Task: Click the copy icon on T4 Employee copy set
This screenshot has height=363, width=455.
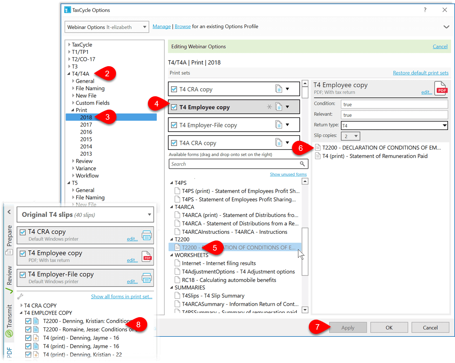Action: [x=279, y=107]
